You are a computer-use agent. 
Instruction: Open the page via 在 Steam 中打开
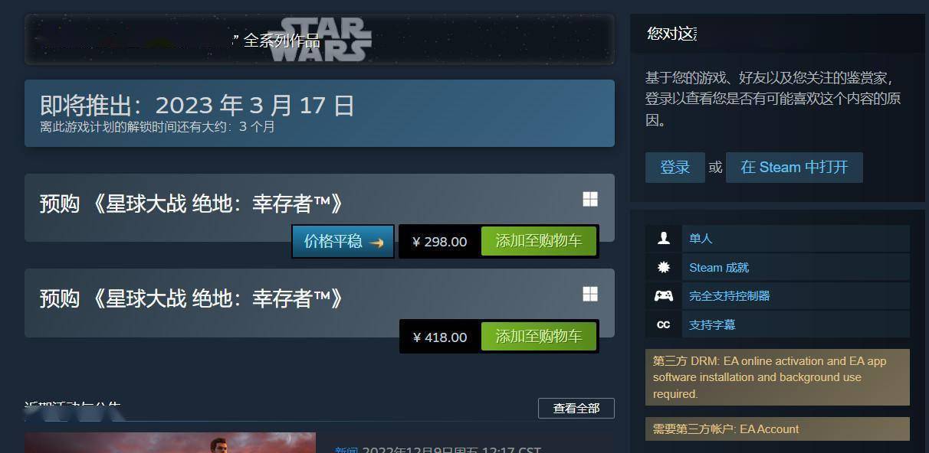(794, 168)
